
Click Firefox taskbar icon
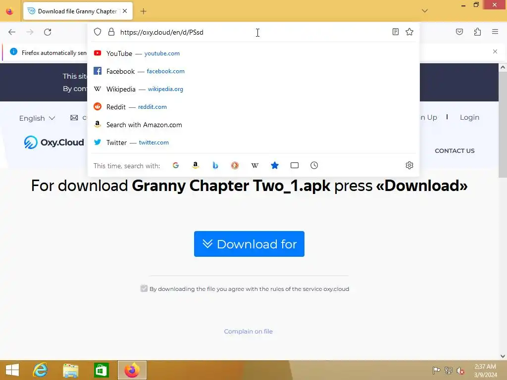coord(132,370)
